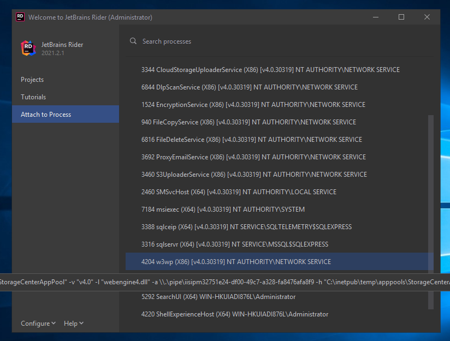
Task: Select the S3UploaderService process row
Action: pyautogui.click(x=254, y=175)
